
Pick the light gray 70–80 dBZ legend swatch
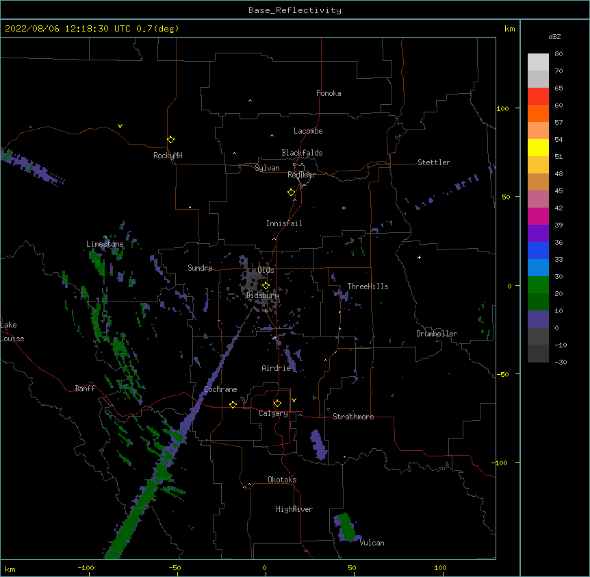pos(538,62)
